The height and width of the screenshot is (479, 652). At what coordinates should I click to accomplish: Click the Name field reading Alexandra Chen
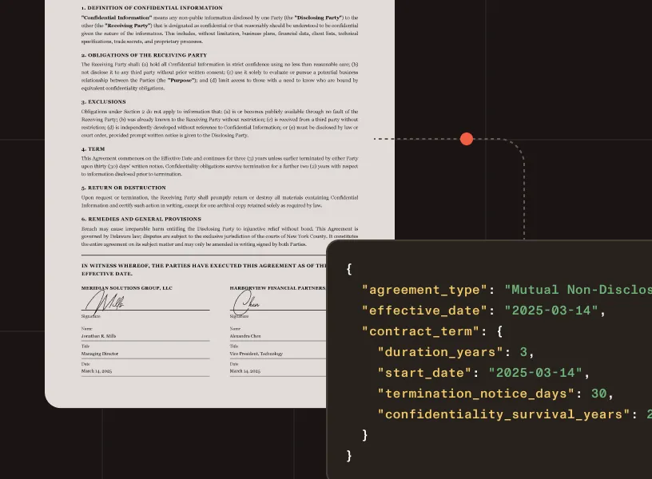click(x=278, y=336)
